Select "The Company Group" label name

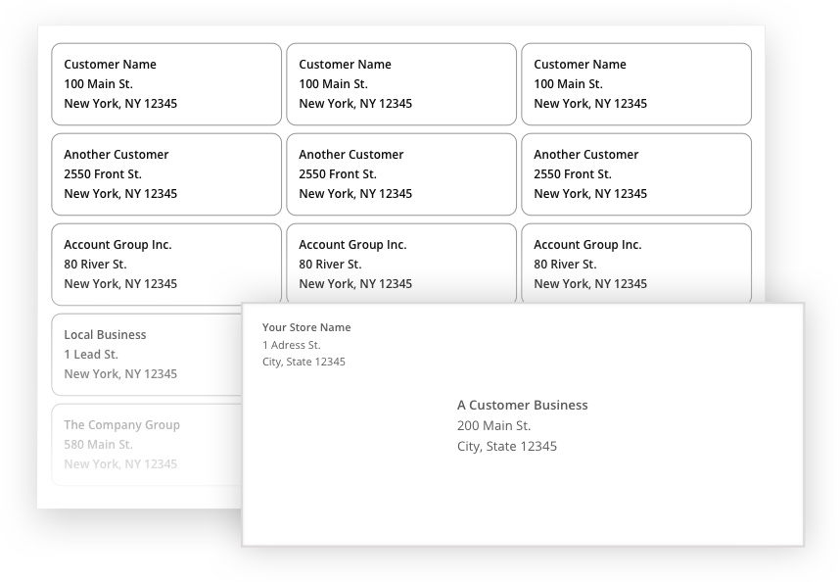121,425
